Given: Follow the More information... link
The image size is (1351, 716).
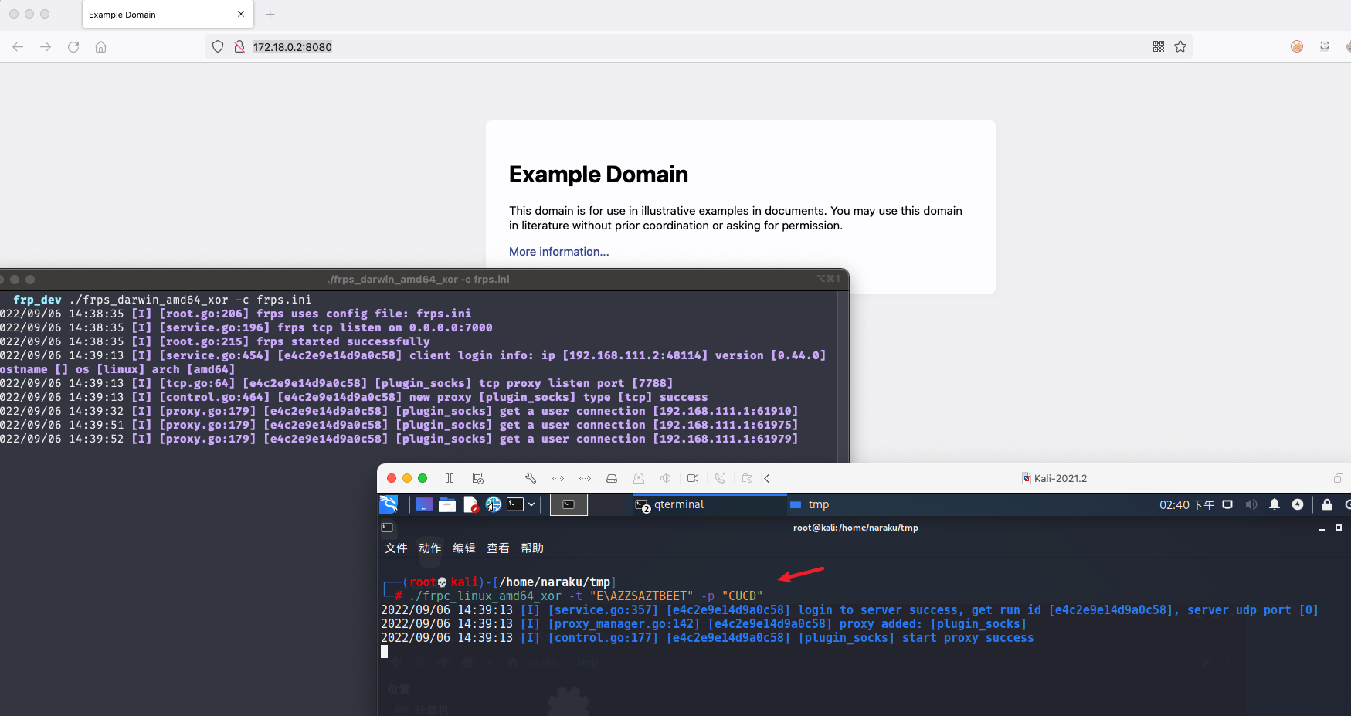Looking at the screenshot, I should pyautogui.click(x=558, y=252).
